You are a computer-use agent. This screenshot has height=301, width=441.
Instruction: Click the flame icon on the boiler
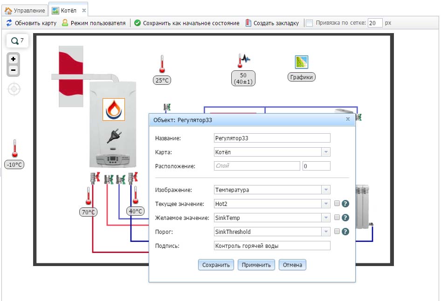[x=114, y=109]
